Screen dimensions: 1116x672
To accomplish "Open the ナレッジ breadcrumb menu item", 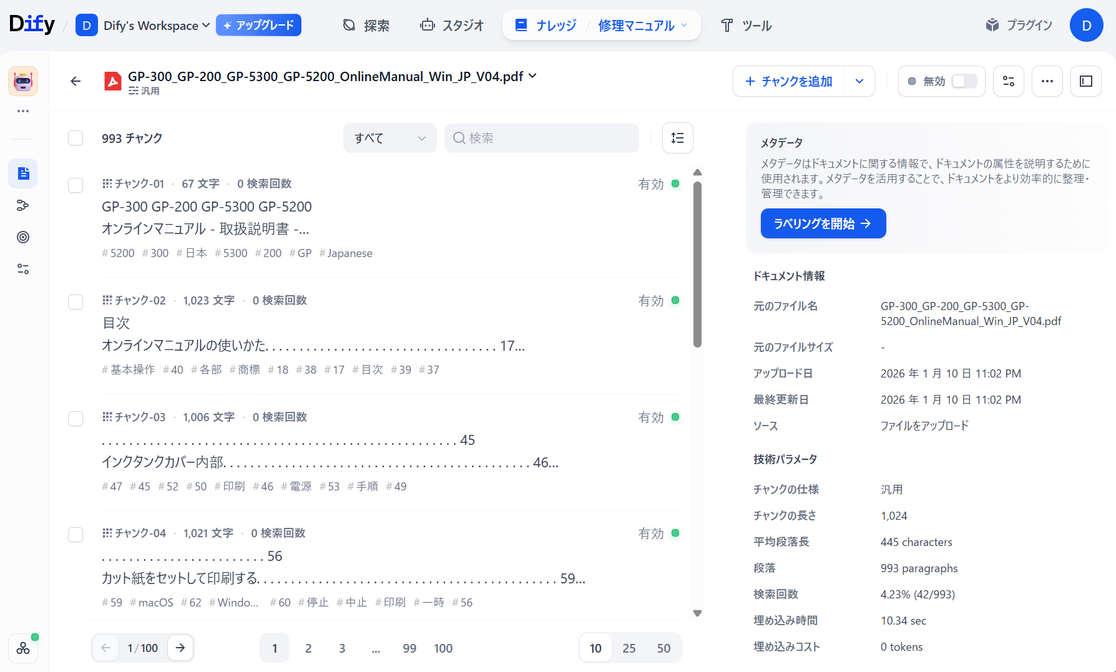I will (553, 25).
